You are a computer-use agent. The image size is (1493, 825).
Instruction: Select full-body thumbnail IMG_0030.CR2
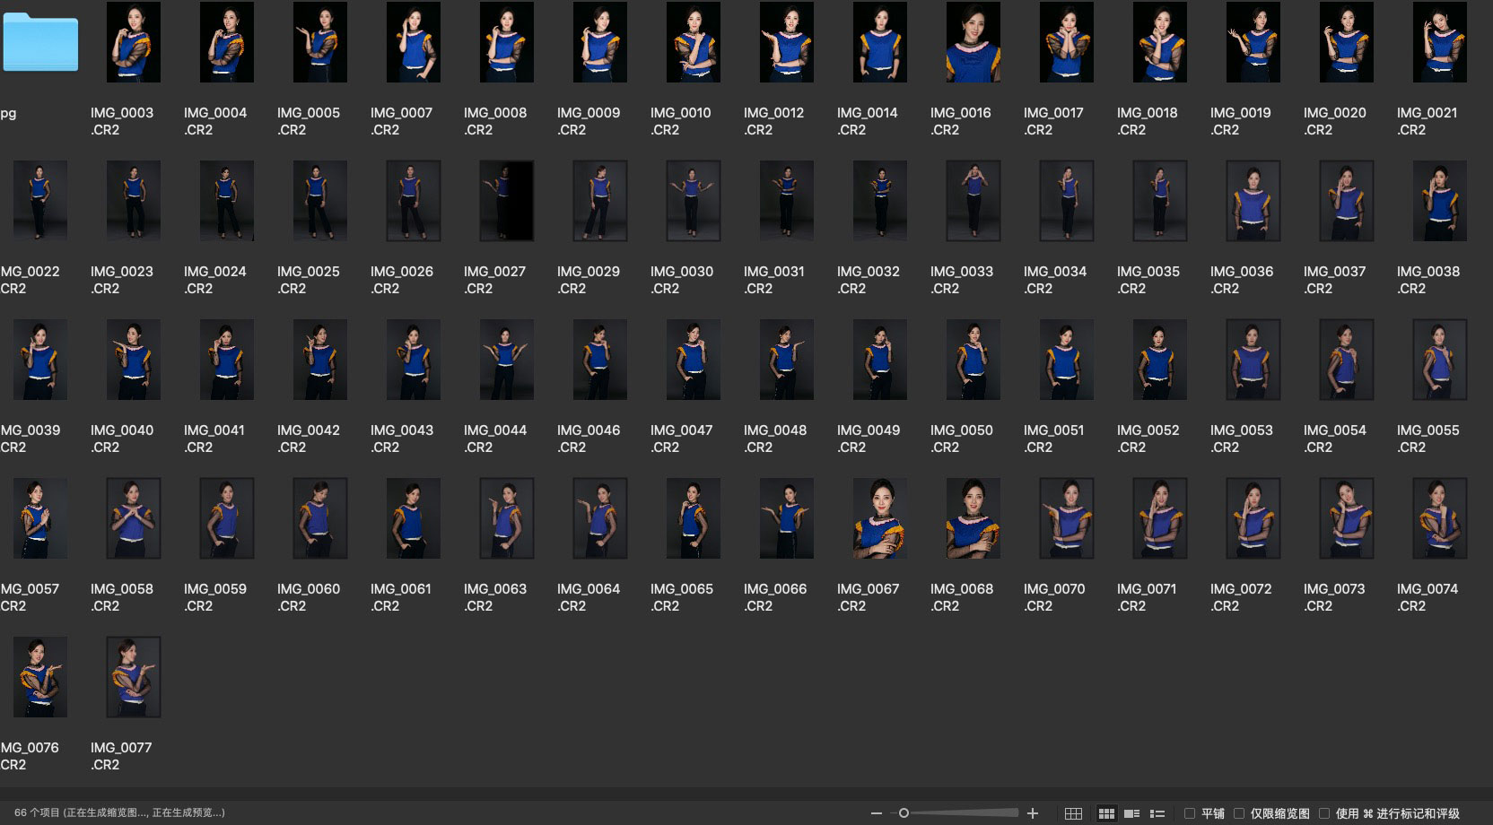coord(694,201)
